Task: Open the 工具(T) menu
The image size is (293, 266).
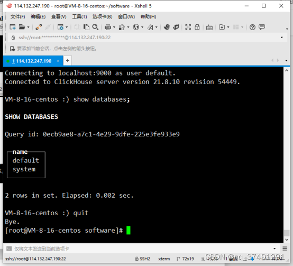Action: tap(79, 16)
